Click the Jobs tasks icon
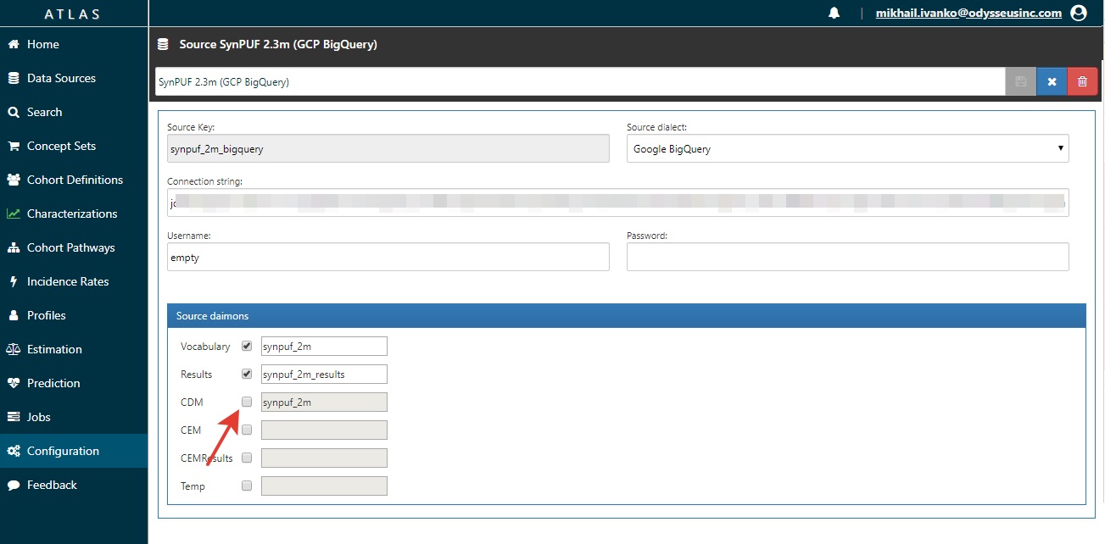This screenshot has width=1105, height=544. 14,417
